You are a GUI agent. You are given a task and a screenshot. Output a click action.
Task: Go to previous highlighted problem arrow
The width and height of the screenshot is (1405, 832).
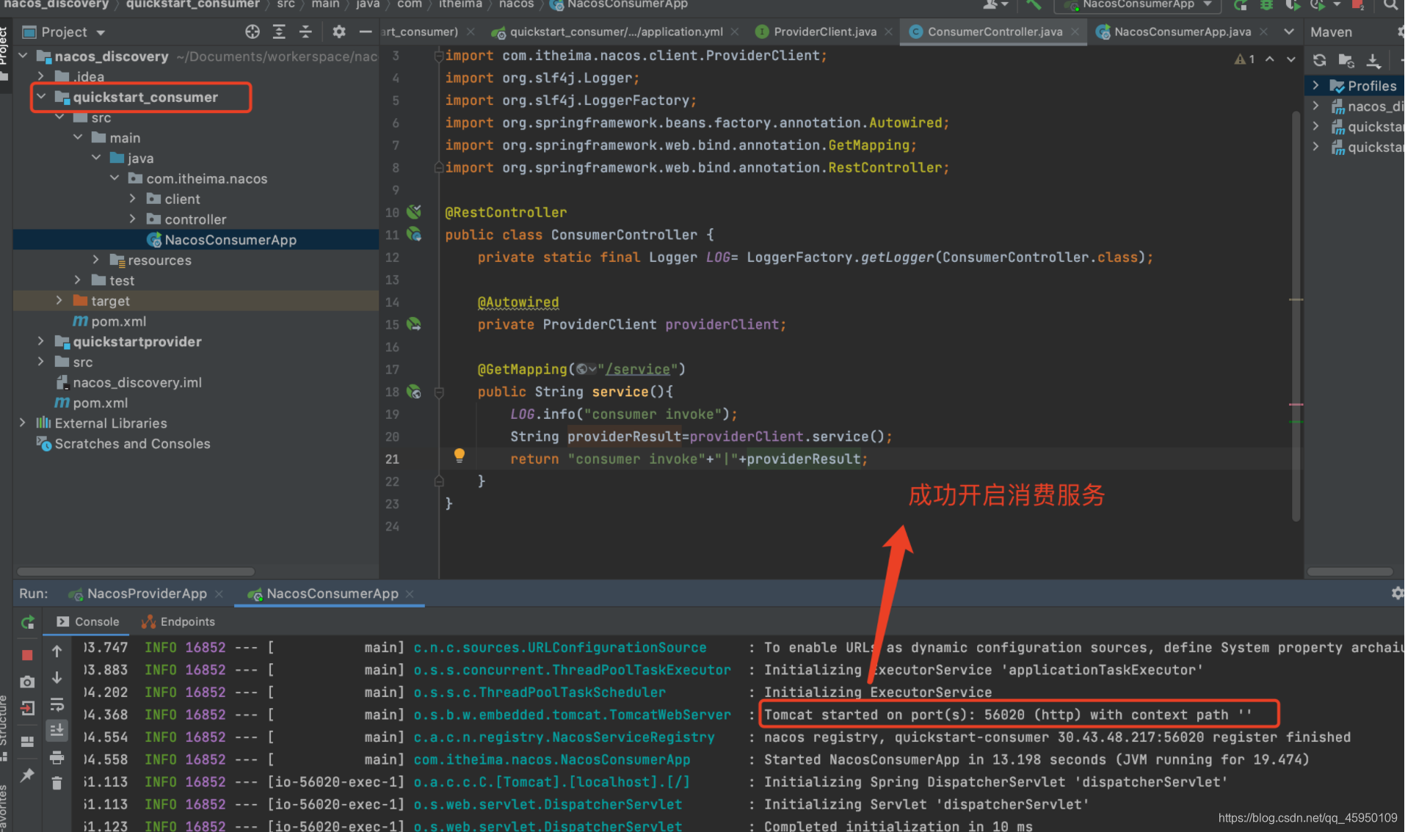tap(1269, 59)
